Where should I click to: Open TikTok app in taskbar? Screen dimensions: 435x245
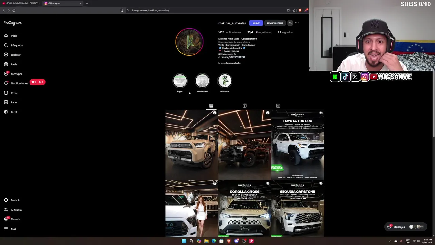coord(251,241)
